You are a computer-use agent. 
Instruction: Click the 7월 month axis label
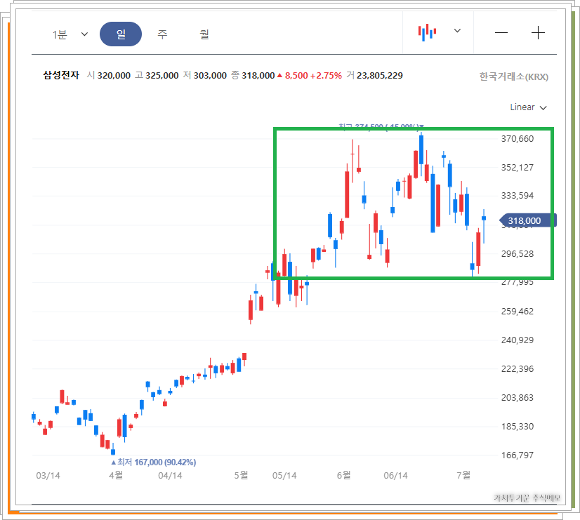click(463, 475)
